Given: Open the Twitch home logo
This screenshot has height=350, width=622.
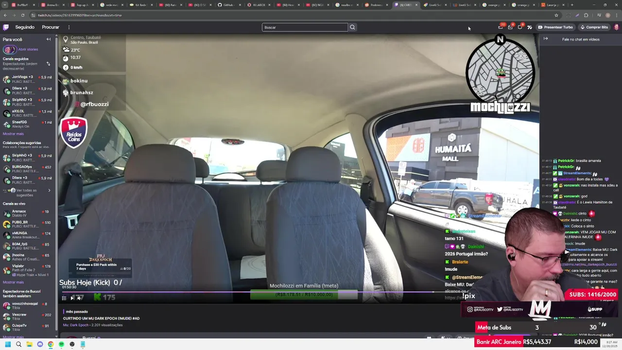Looking at the screenshot, I should pos(6,27).
